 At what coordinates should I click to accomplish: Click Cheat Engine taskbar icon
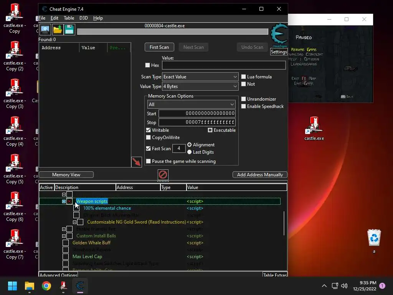tap(80, 286)
